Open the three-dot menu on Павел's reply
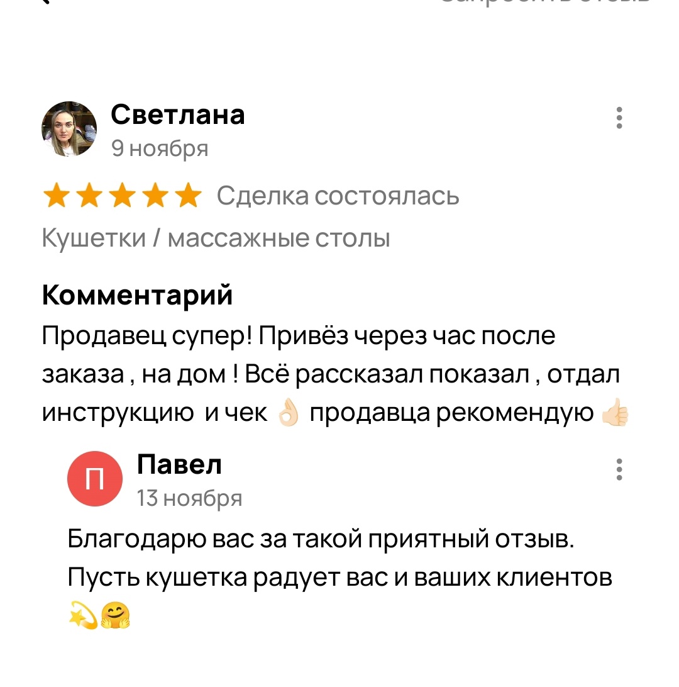 (x=619, y=469)
